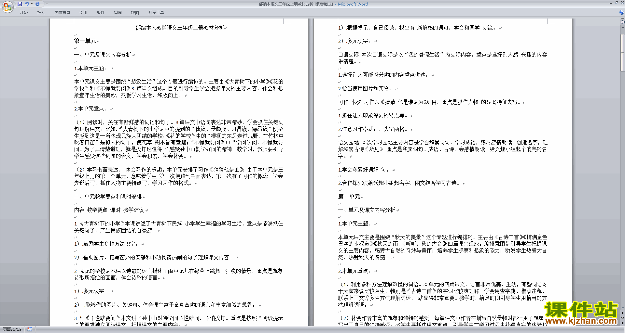
Task: Click the line 二、单元教学要点和课时安排
Action: point(108,197)
